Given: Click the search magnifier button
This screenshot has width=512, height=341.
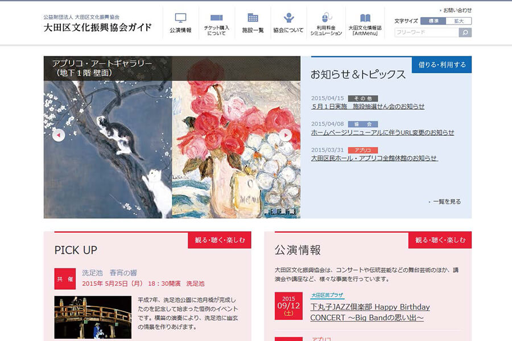Looking at the screenshot, I should click(x=465, y=32).
